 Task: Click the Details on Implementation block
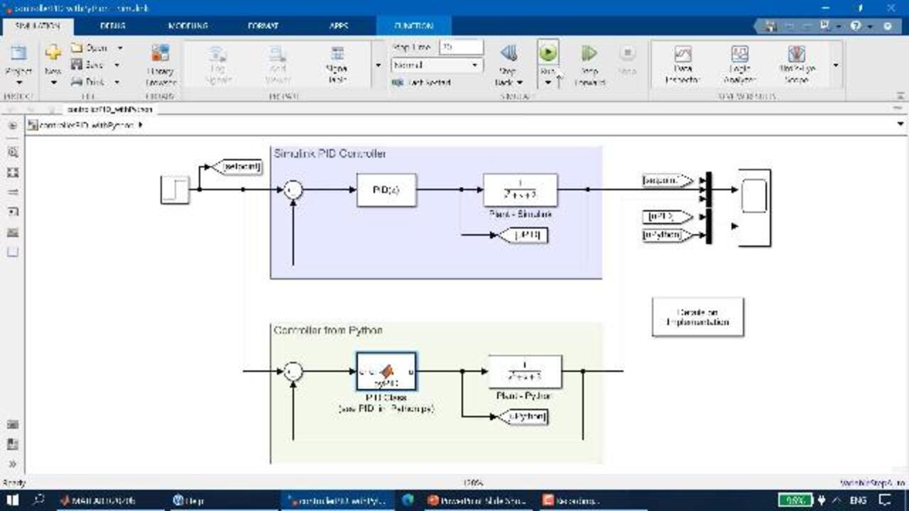click(x=697, y=317)
